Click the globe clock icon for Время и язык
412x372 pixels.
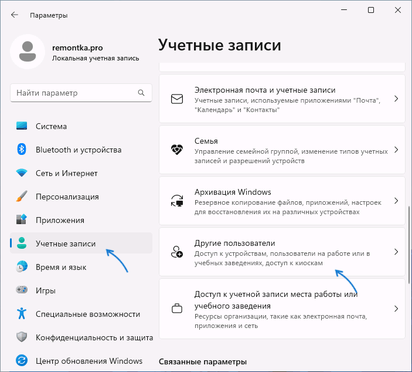point(22,266)
